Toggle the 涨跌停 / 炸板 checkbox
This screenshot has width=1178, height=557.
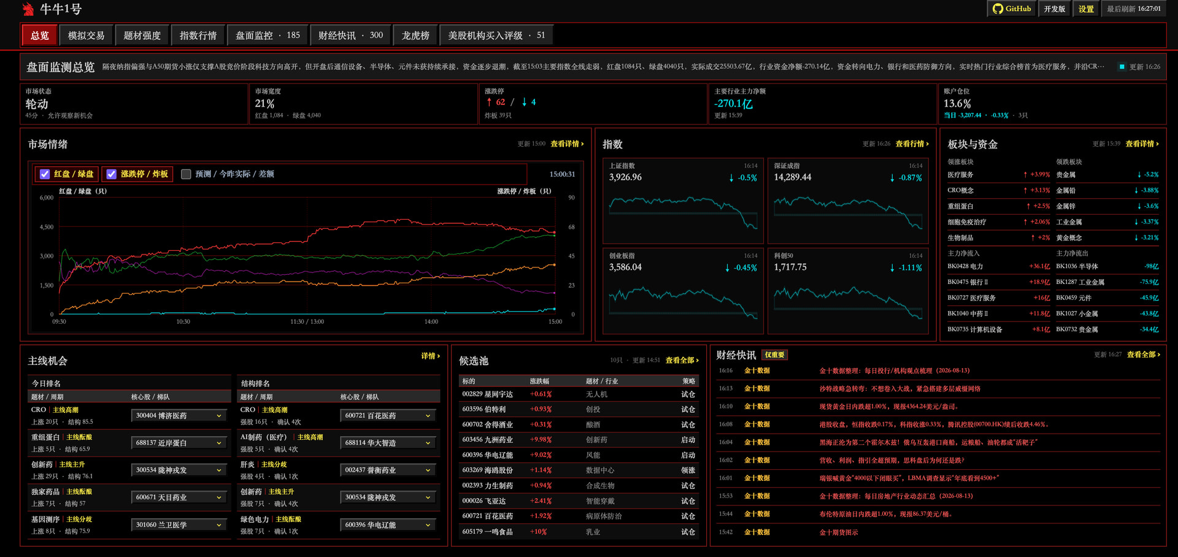tap(111, 174)
